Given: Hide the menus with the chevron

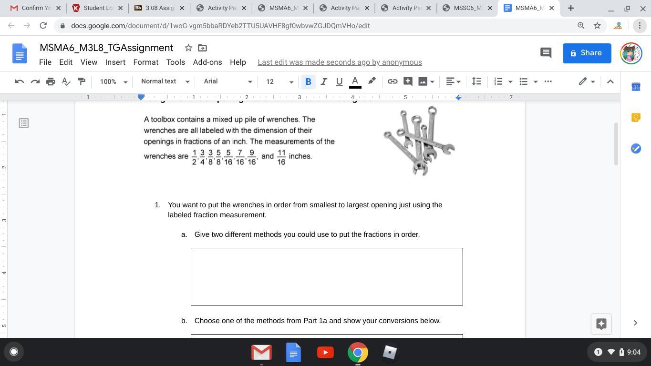Looking at the screenshot, I should 610,81.
